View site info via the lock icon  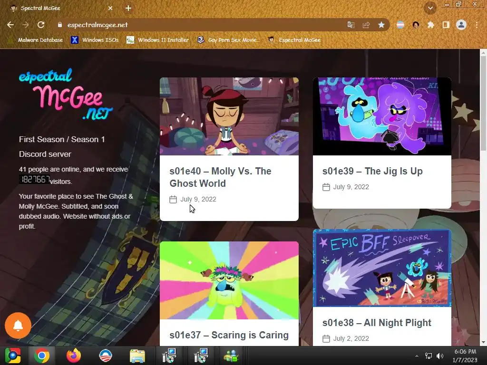tap(60, 25)
